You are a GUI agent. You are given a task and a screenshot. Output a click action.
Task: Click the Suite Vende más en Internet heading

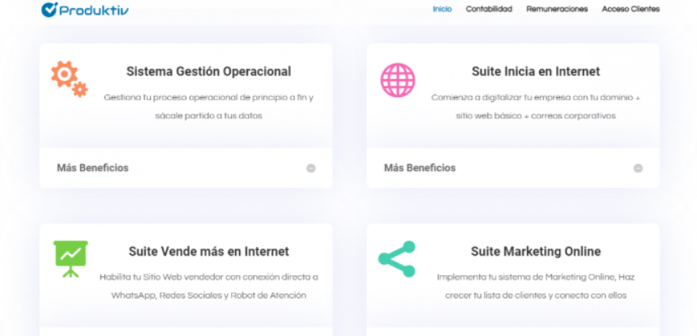[x=208, y=251]
